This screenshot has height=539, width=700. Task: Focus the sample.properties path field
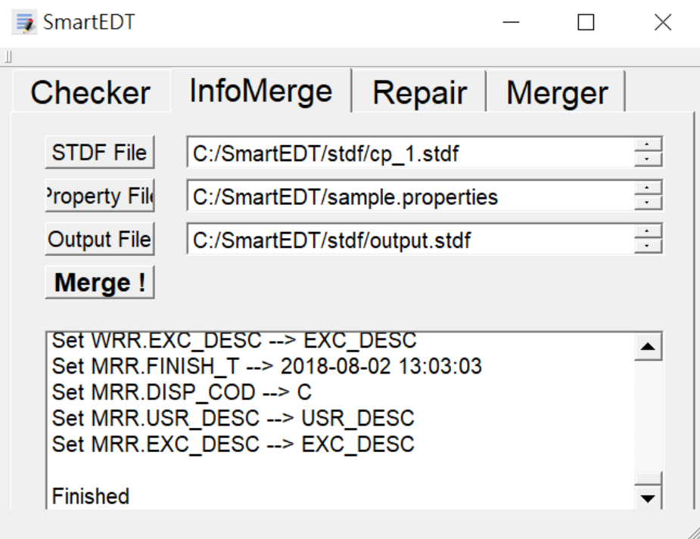click(x=409, y=197)
